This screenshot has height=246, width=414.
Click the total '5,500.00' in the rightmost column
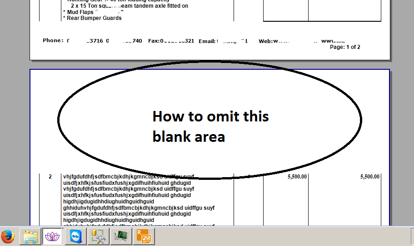(369, 177)
